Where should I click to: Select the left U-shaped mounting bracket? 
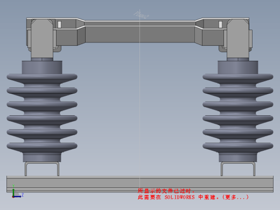[x=42, y=169]
